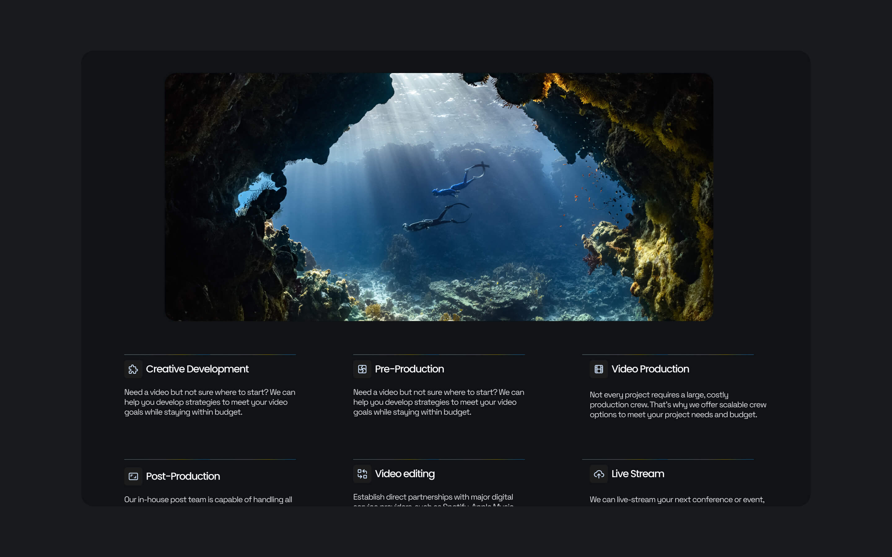Click the 'We can live-stream your next' text
Screen dimensions: 892x557
(x=677, y=499)
